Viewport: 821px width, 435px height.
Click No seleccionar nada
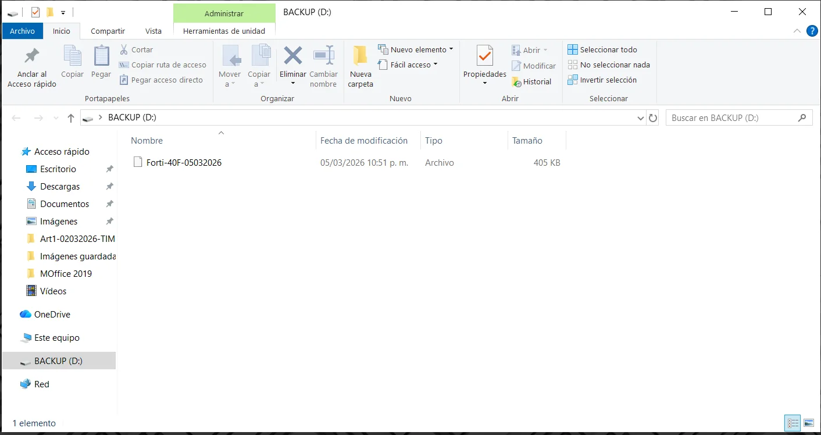click(x=609, y=65)
